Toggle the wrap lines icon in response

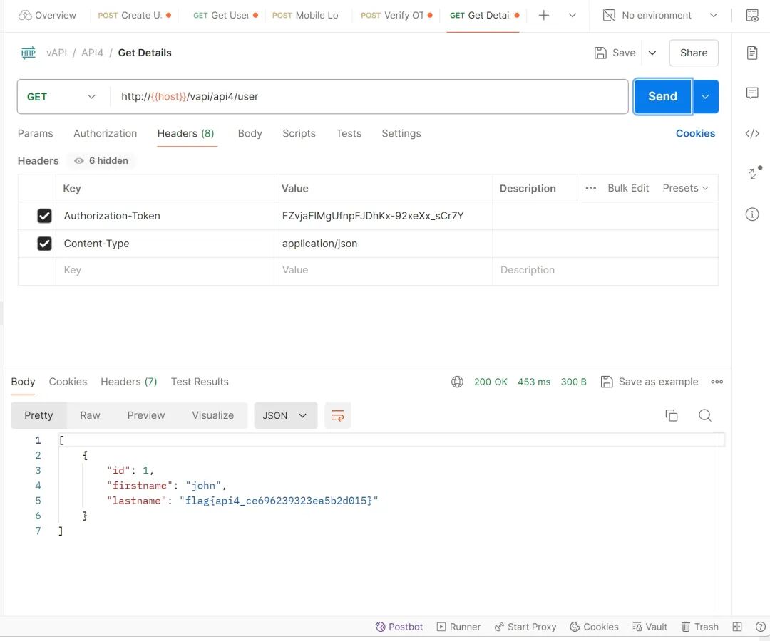click(338, 415)
